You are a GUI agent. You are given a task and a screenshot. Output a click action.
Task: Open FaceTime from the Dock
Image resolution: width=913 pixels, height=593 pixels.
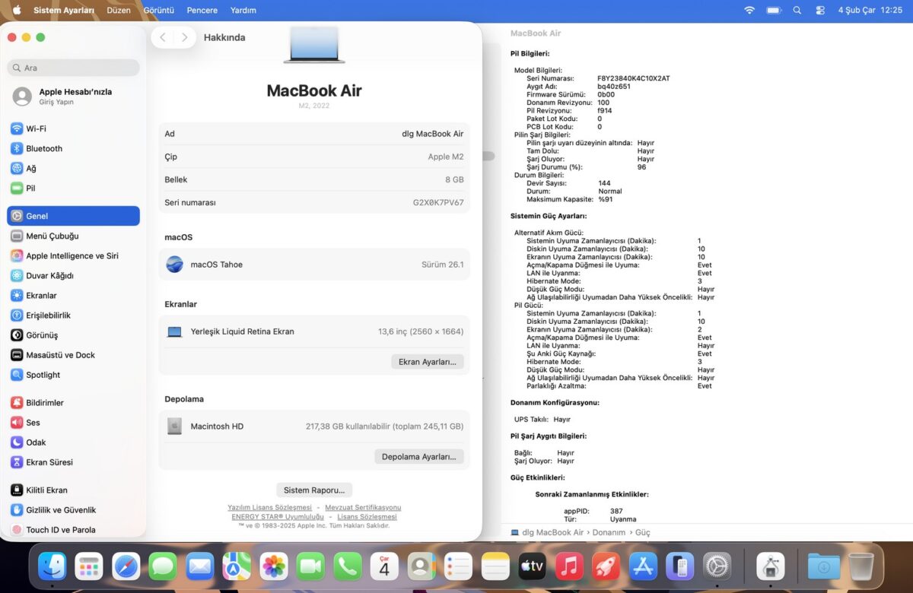point(310,566)
